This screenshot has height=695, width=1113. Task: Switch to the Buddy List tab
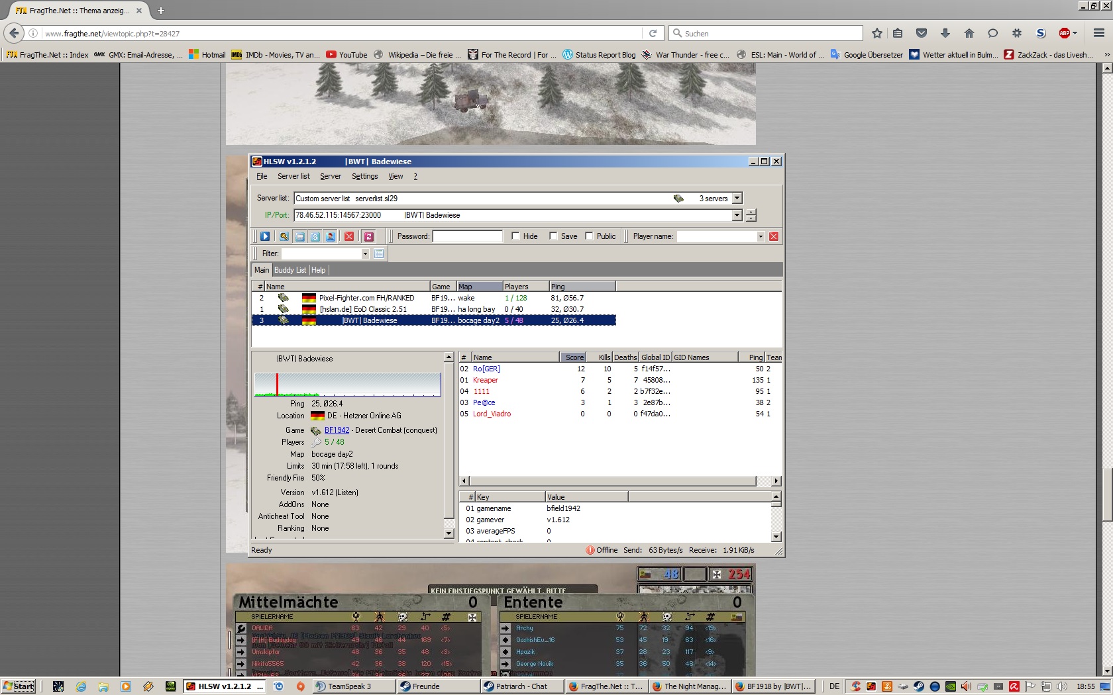click(290, 270)
